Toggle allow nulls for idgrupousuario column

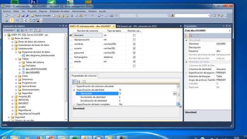pos(134,40)
